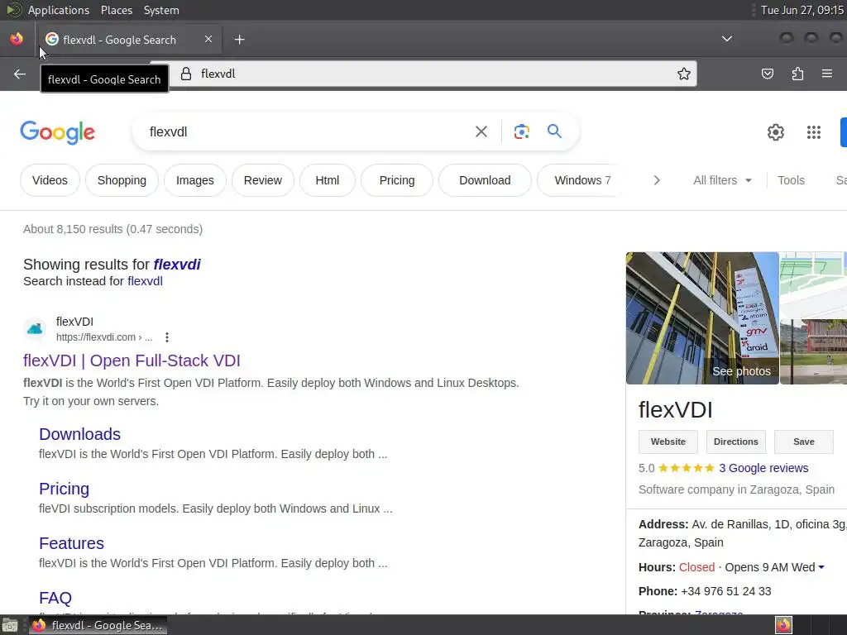Open the System menu in top panel
Viewport: 847px width, 635px height.
tap(161, 10)
